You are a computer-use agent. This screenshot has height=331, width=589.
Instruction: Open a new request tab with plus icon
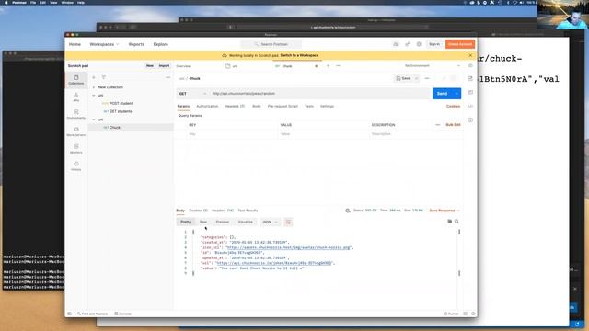tap(328, 66)
